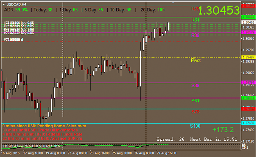Click the Federal Funds Rate news line
Image resolution: width=256 pixels, height=157 pixels.
click(43, 135)
